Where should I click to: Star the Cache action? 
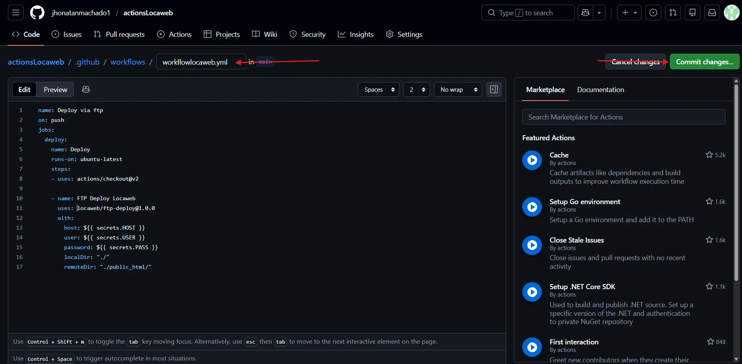tap(709, 155)
